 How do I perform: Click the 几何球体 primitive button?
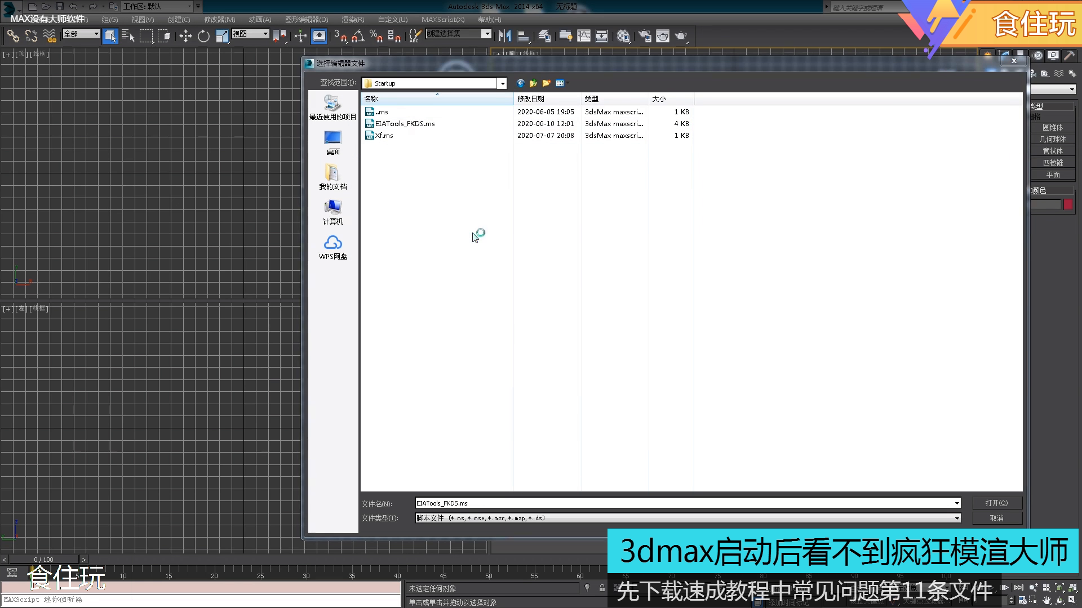pos(1052,139)
